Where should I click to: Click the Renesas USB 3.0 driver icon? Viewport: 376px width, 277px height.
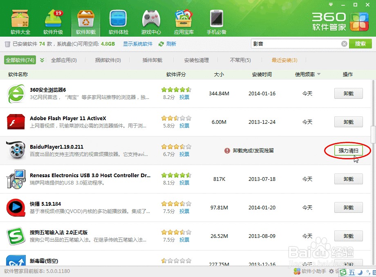click(x=16, y=179)
